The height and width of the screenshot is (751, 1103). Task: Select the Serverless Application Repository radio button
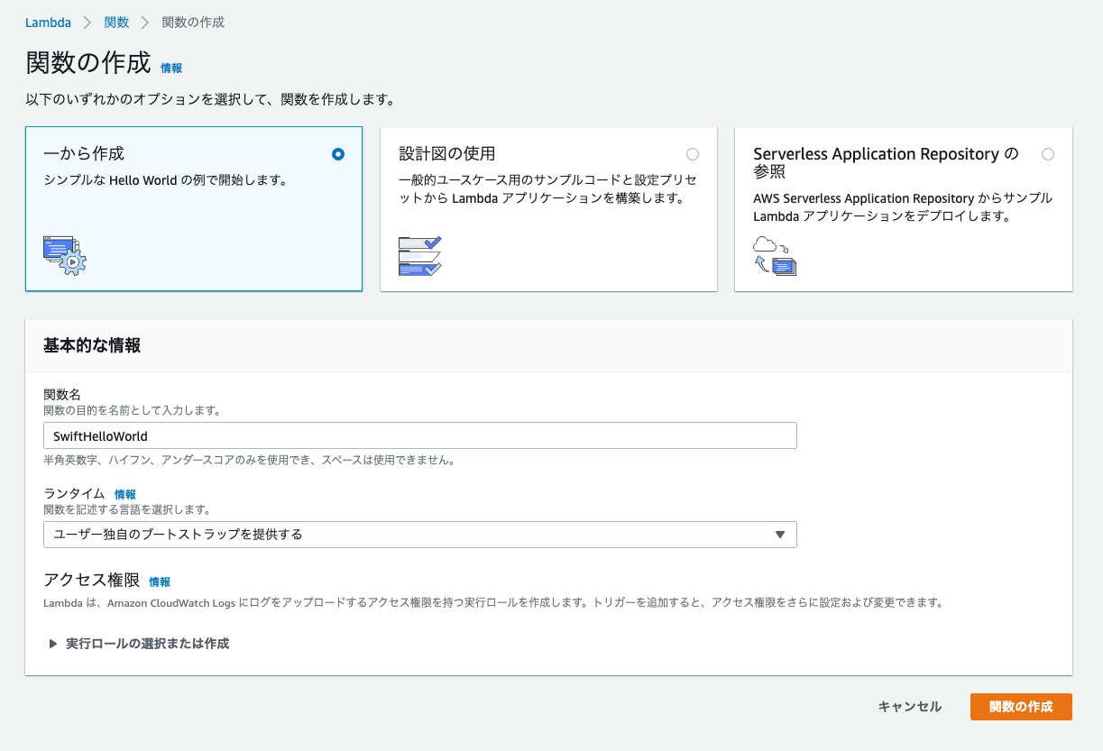click(1047, 154)
